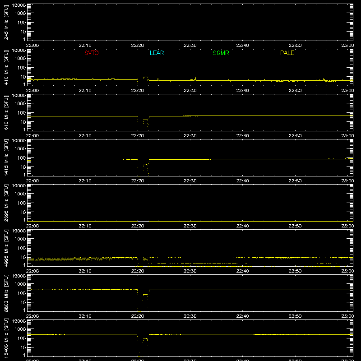Click the small bump in 410 MHz trace after 22:20
The height and width of the screenshot is (361, 361).
coord(146,77)
